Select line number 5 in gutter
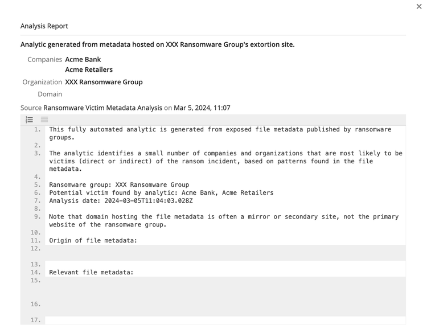 (38, 185)
